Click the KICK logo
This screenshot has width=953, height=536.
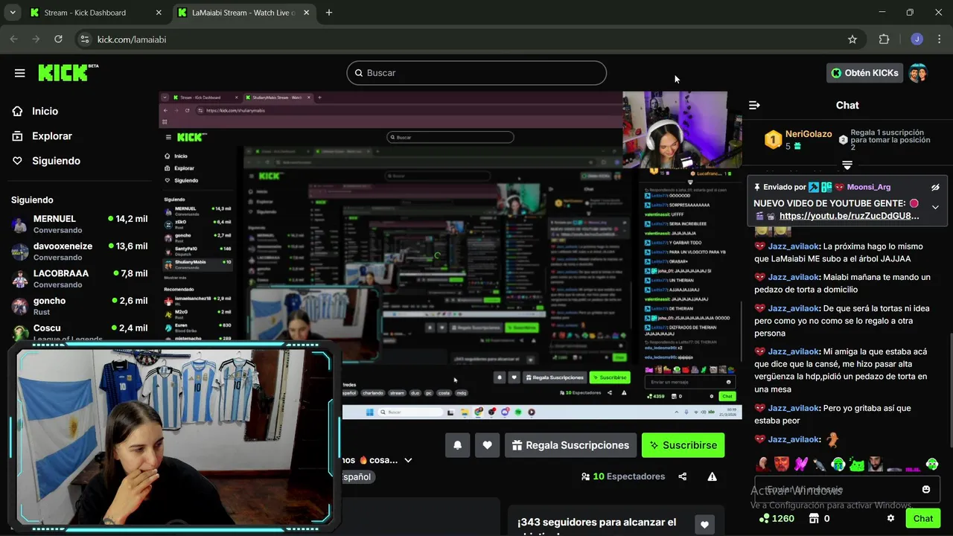click(x=68, y=72)
